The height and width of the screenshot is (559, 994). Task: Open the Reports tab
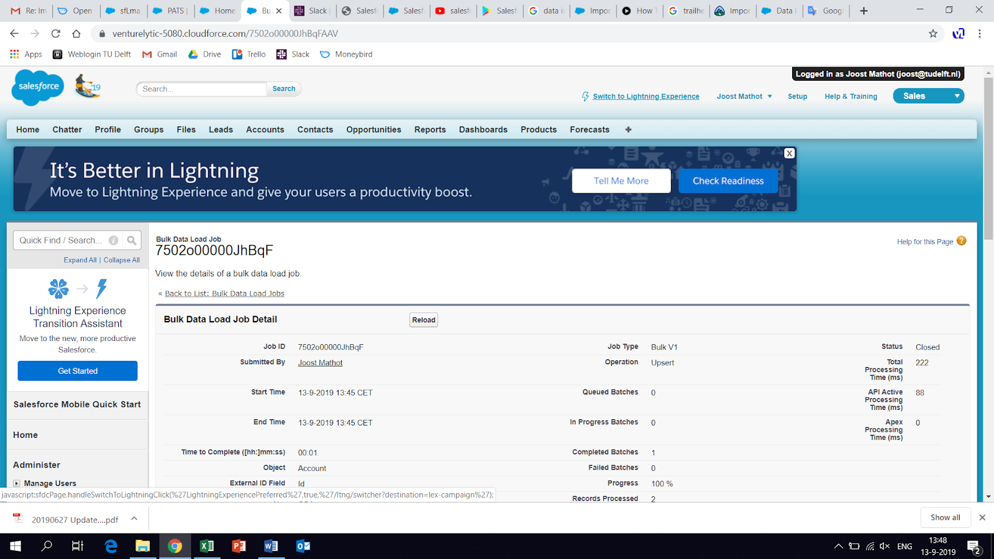click(x=431, y=130)
